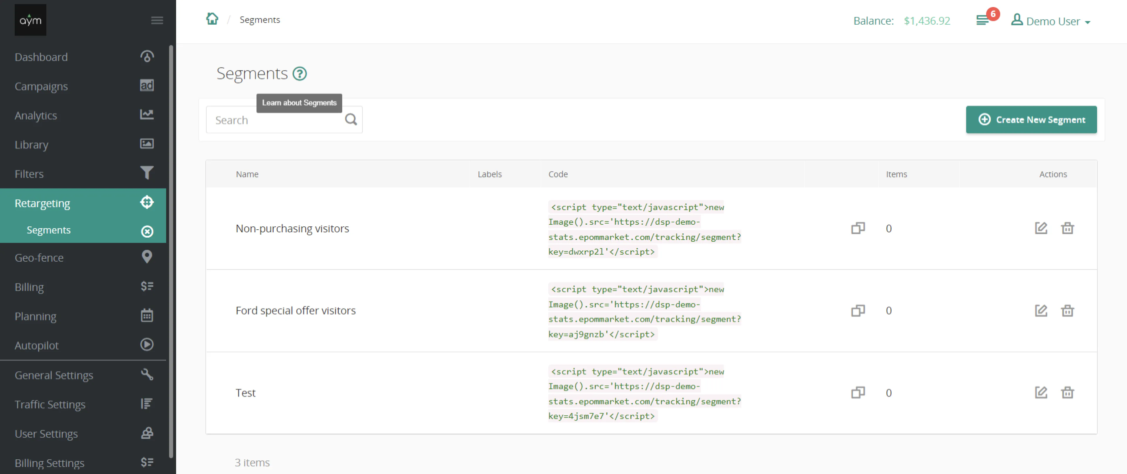Copy code for Non-purchasing visitors segment
The image size is (1127, 474).
click(858, 228)
